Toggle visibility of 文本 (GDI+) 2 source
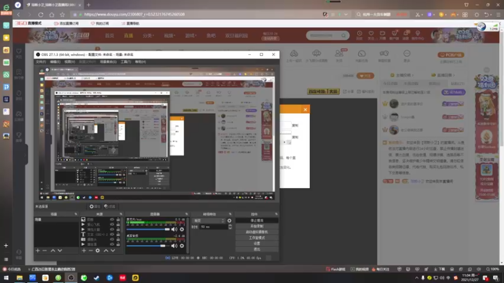The width and height of the screenshot is (504, 283). (x=112, y=235)
